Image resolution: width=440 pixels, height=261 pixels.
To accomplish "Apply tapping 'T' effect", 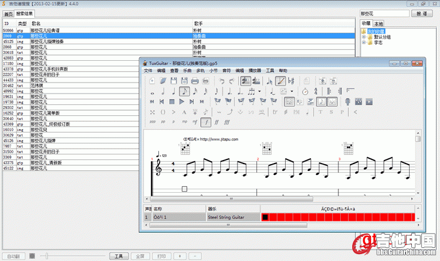I will click(x=321, y=112).
